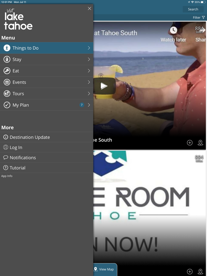This screenshot has width=207, height=276.
Task: Show the Tahoe South card on map
Action: pyautogui.click(x=200, y=142)
